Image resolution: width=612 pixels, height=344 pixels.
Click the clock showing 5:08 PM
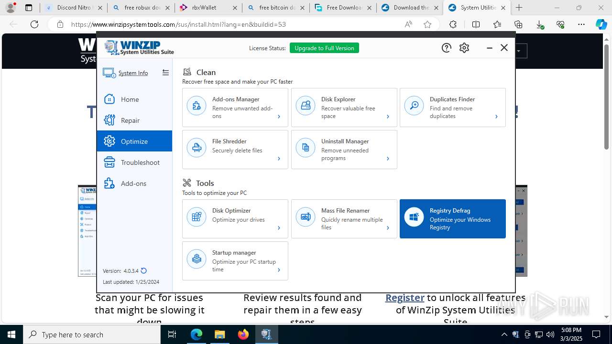tap(571, 330)
